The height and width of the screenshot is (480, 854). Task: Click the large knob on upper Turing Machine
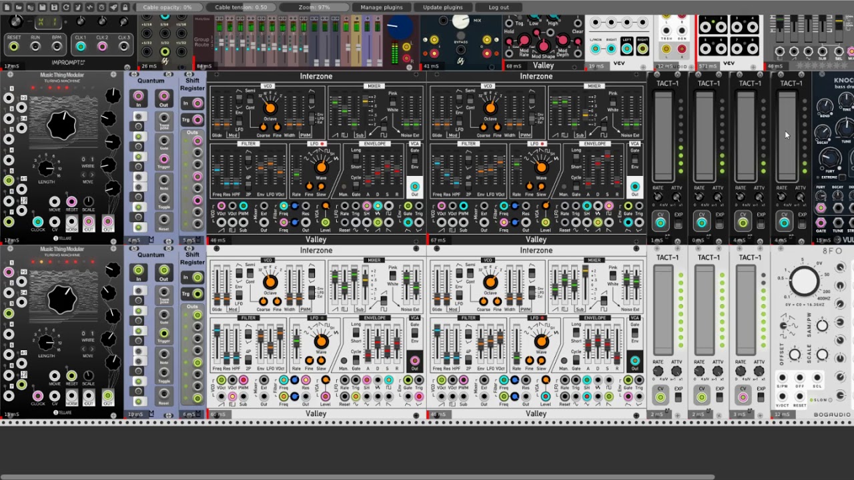61,126
